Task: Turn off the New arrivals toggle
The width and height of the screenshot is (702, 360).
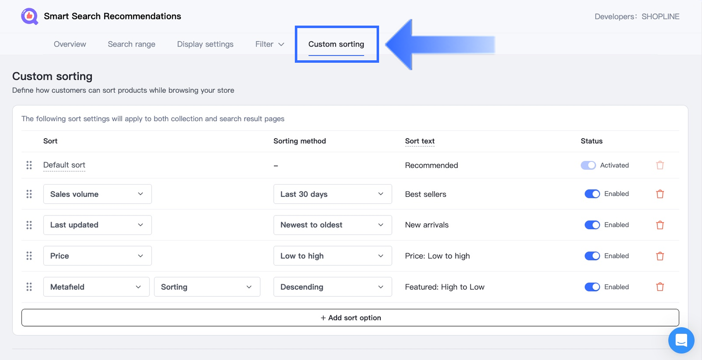Action: pos(592,225)
